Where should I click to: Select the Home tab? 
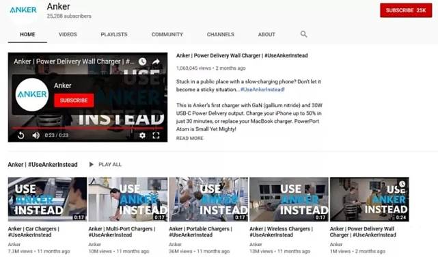click(27, 35)
